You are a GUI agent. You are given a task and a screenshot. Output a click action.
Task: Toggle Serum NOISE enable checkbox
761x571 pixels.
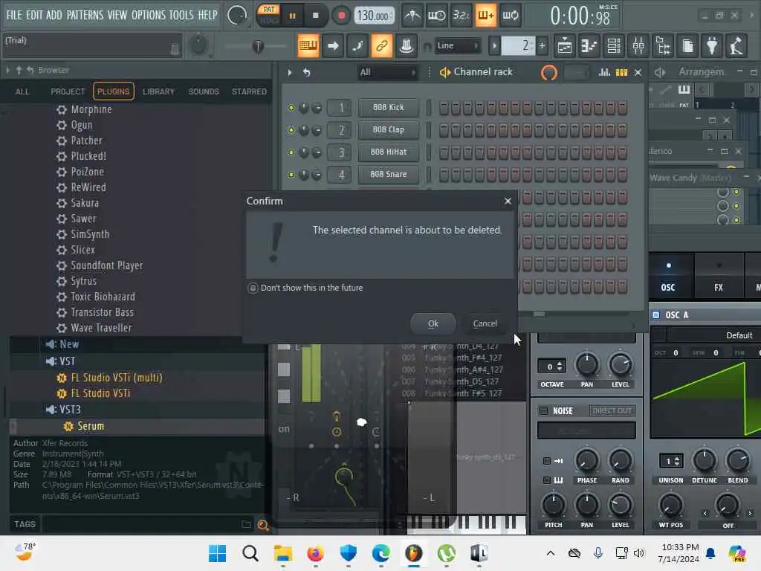click(x=543, y=410)
